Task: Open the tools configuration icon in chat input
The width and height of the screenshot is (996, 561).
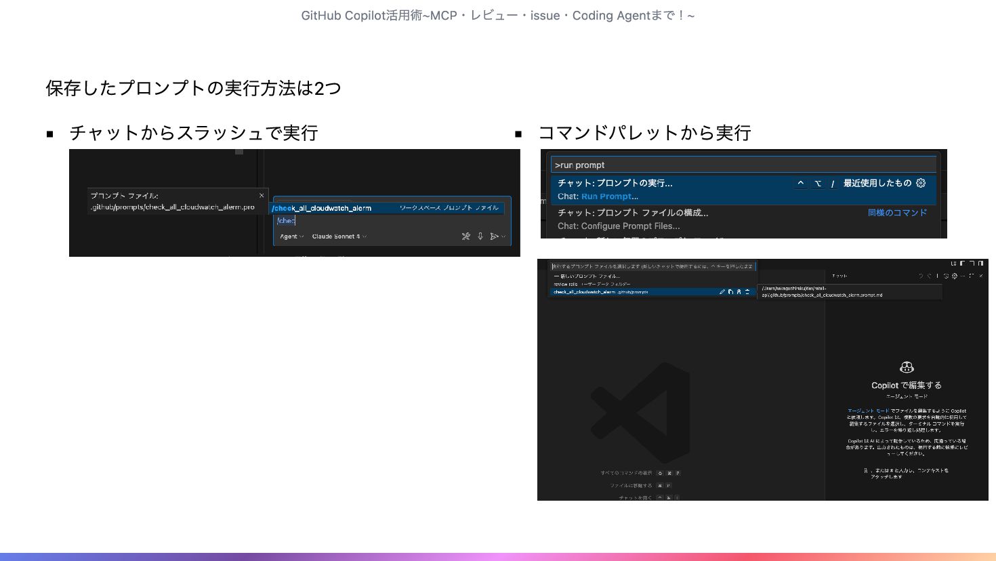Action: [466, 236]
